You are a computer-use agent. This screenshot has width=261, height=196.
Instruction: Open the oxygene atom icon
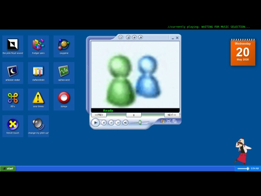click(x=64, y=46)
